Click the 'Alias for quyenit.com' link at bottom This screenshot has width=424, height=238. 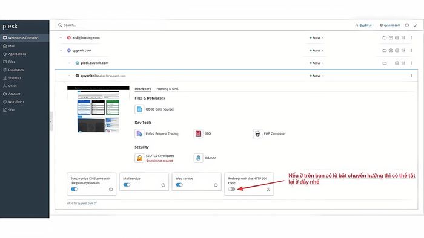pos(82,203)
